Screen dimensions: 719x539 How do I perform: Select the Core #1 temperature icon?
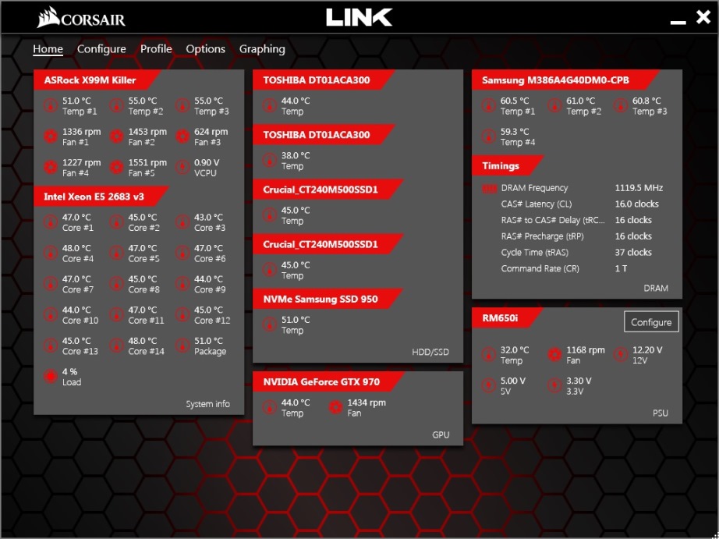pos(51,222)
